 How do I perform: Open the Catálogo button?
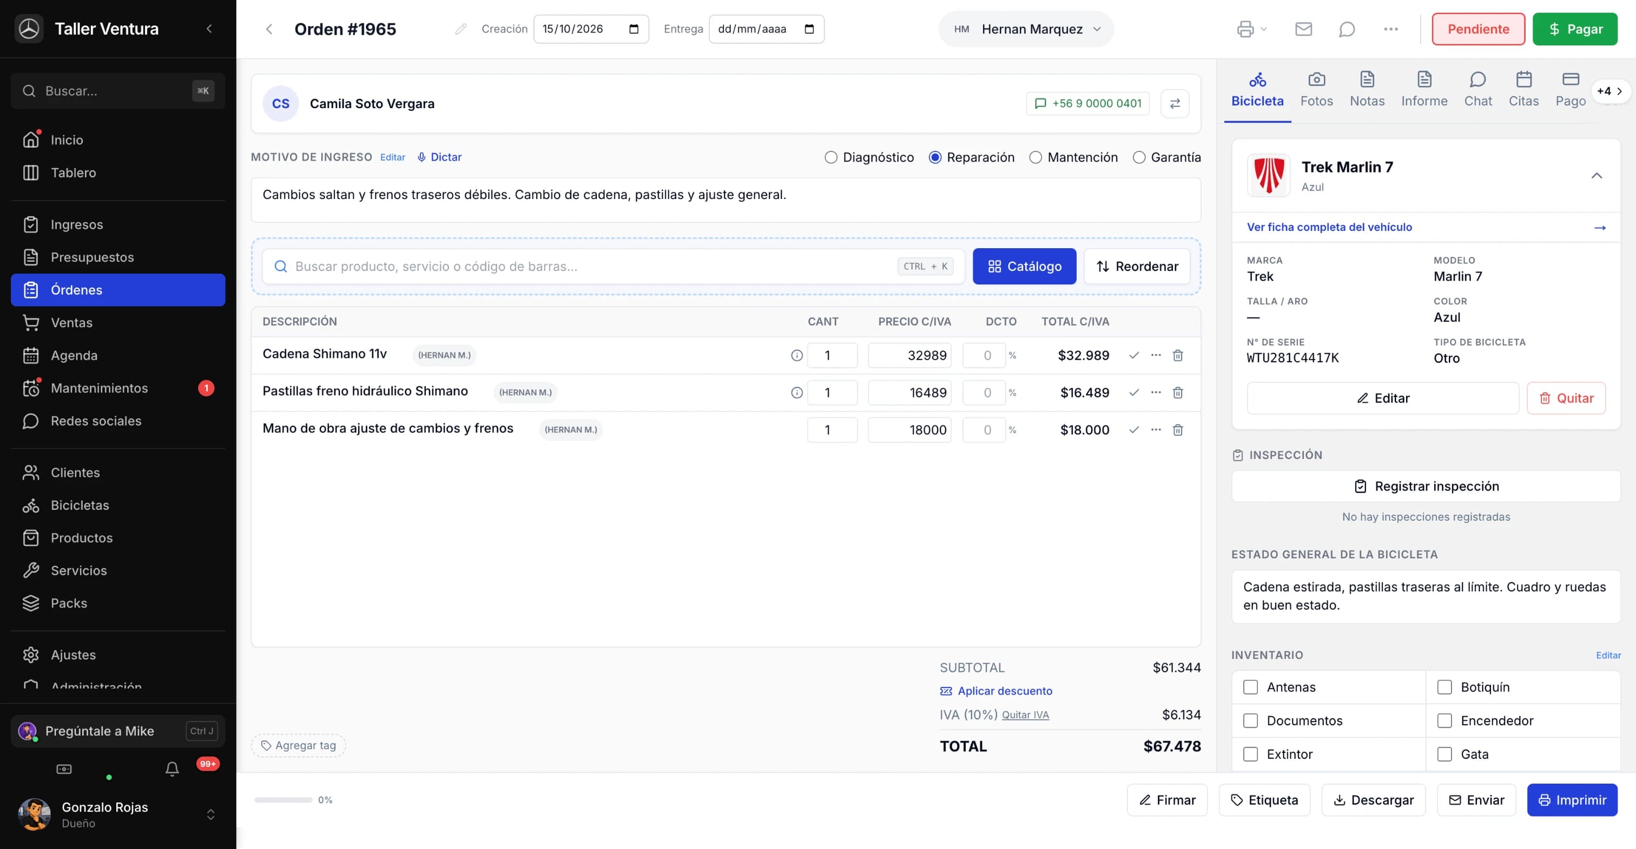coord(1024,267)
